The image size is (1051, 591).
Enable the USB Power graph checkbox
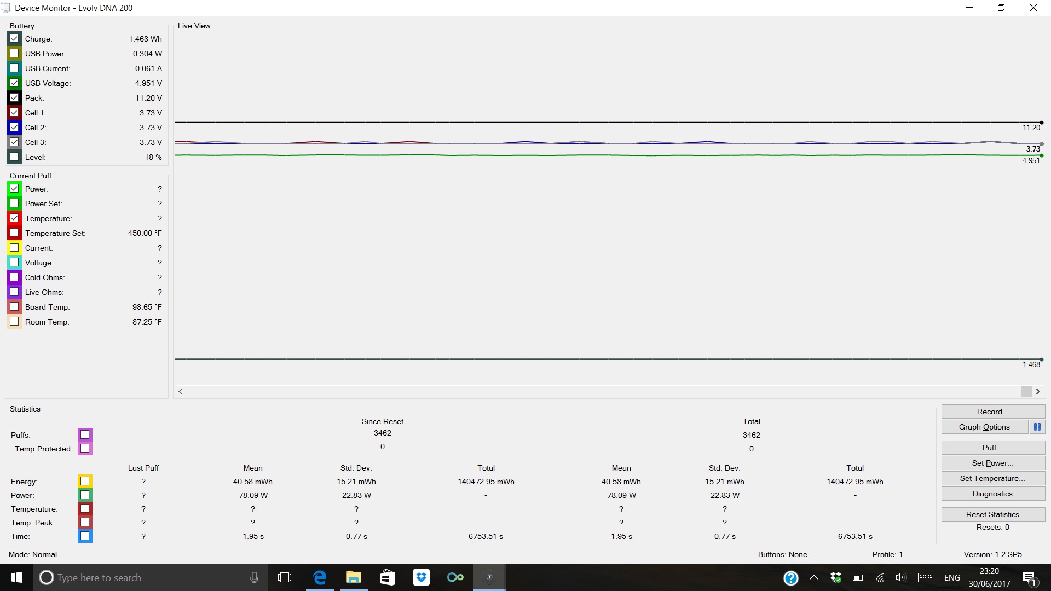[14, 53]
